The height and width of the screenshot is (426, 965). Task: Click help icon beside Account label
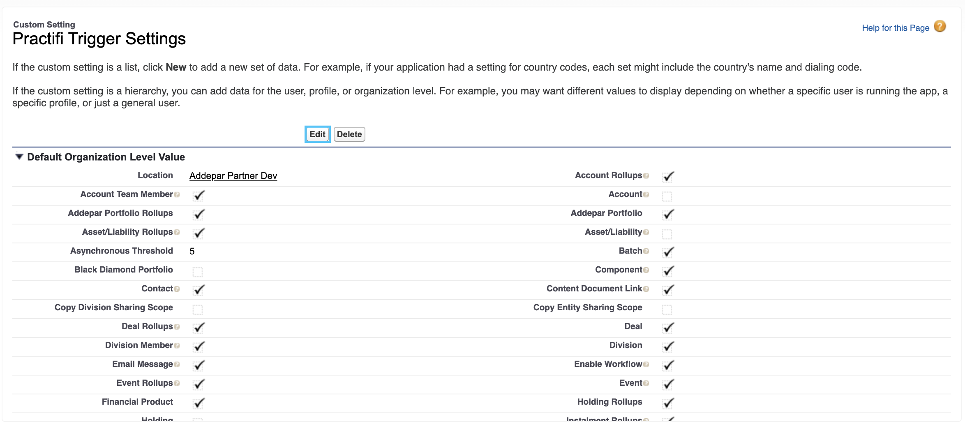click(646, 195)
